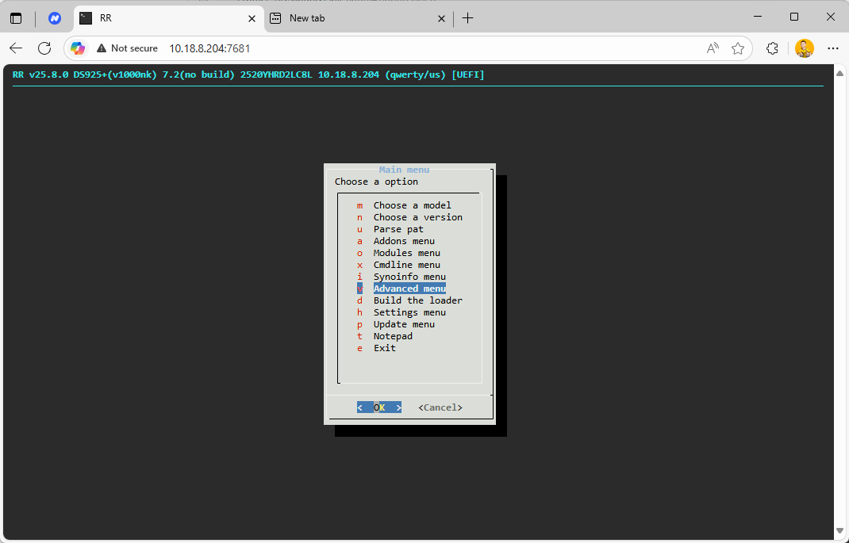Minimize the browser window

point(758,17)
